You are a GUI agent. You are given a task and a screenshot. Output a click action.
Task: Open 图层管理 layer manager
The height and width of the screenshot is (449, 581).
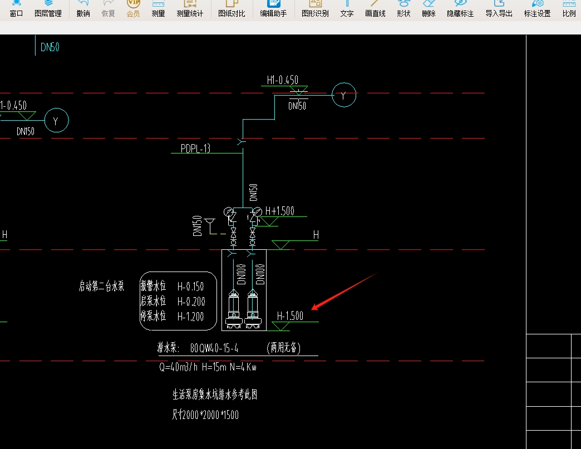click(x=48, y=9)
